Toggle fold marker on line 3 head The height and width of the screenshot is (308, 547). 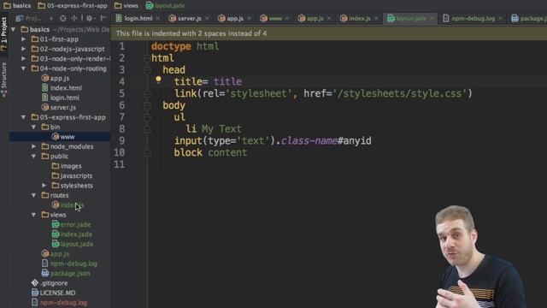tap(147, 70)
